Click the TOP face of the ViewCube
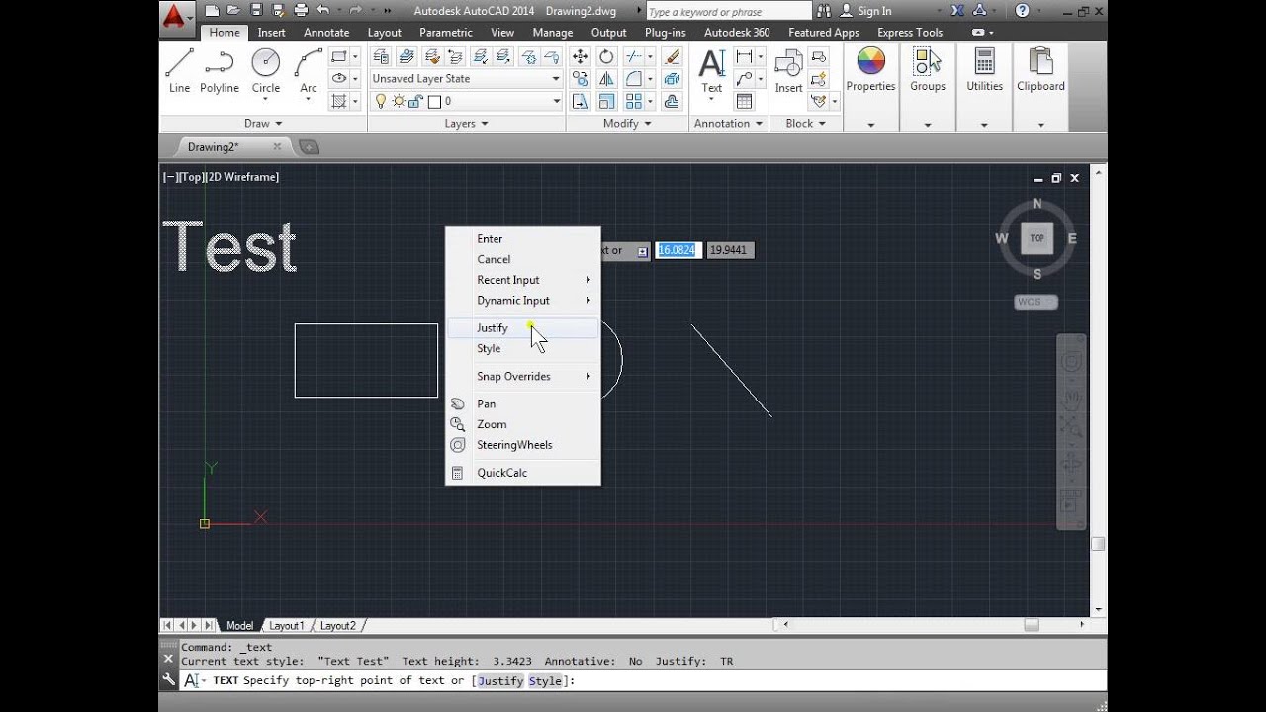Screen dimensions: 1266x712 (x=1037, y=238)
